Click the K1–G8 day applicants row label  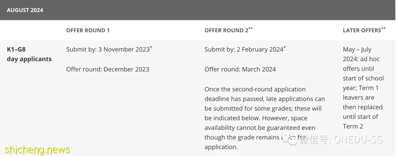[x=29, y=54]
